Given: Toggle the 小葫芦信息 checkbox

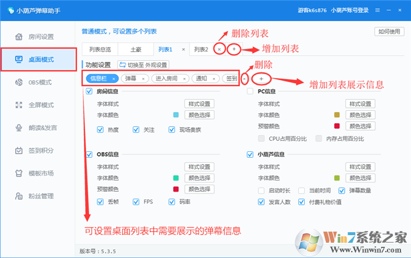Looking at the screenshot, I should pos(250,154).
